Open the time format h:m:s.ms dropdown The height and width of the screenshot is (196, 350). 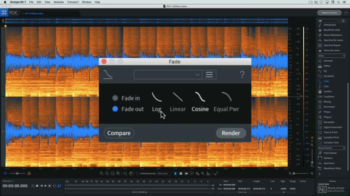point(8,181)
